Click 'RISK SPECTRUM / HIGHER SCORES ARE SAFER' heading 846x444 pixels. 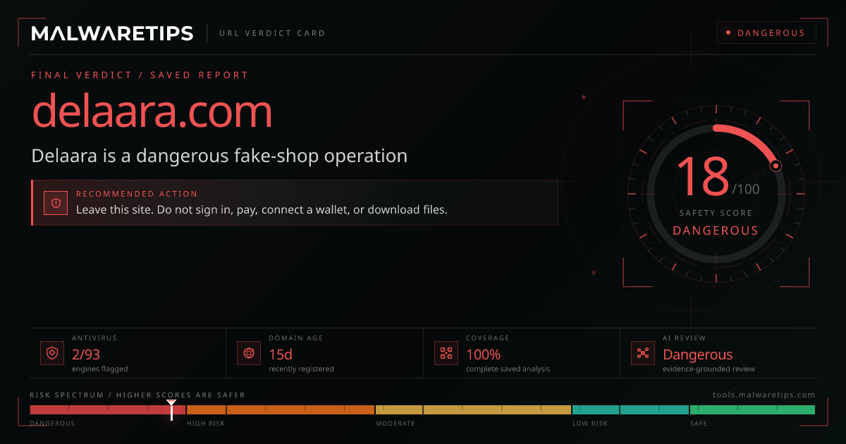pos(137,395)
